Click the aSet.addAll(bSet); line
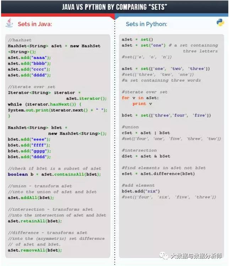229x266 pixels. point(31,198)
